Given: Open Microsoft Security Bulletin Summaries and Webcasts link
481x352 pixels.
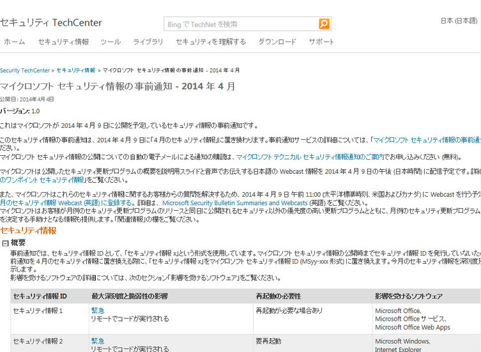Looking at the screenshot, I should pos(234,203).
